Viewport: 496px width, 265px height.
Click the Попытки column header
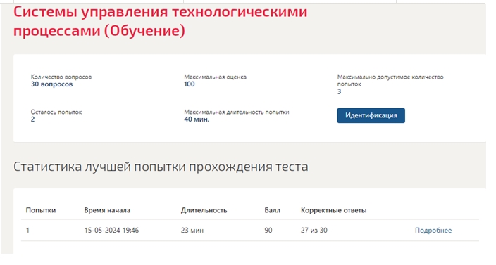[x=41, y=210]
